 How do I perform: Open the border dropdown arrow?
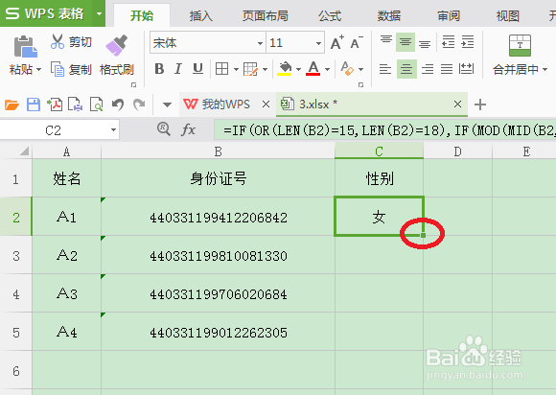(236, 69)
